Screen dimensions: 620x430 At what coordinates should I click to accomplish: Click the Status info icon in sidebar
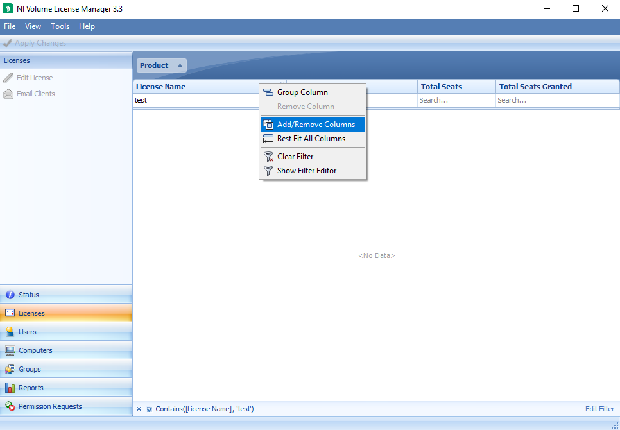(10, 295)
